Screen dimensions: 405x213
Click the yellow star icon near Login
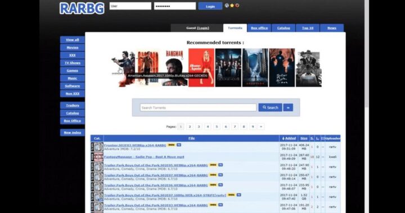(232, 6)
